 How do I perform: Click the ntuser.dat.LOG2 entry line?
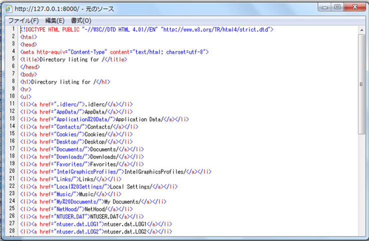click(x=96, y=232)
